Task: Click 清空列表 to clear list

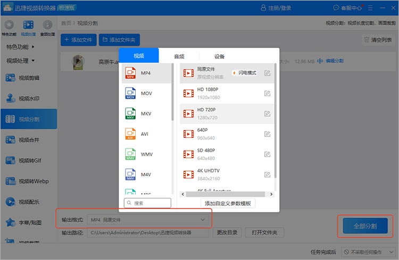Action: (x=378, y=40)
